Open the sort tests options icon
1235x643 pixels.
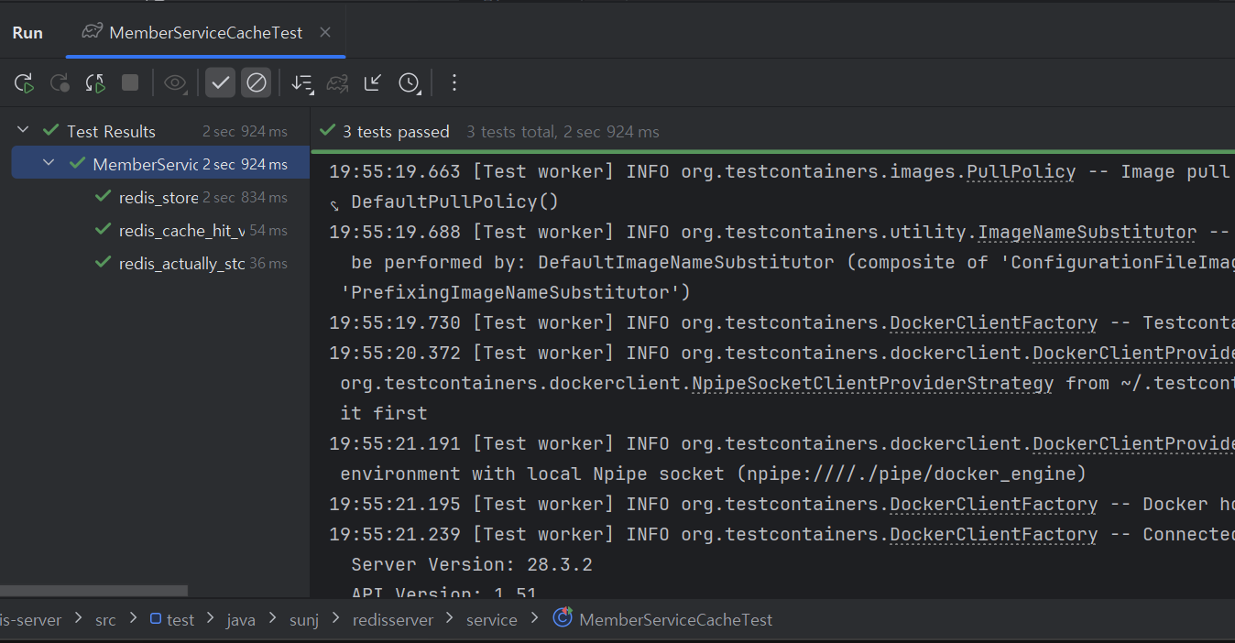coord(301,83)
